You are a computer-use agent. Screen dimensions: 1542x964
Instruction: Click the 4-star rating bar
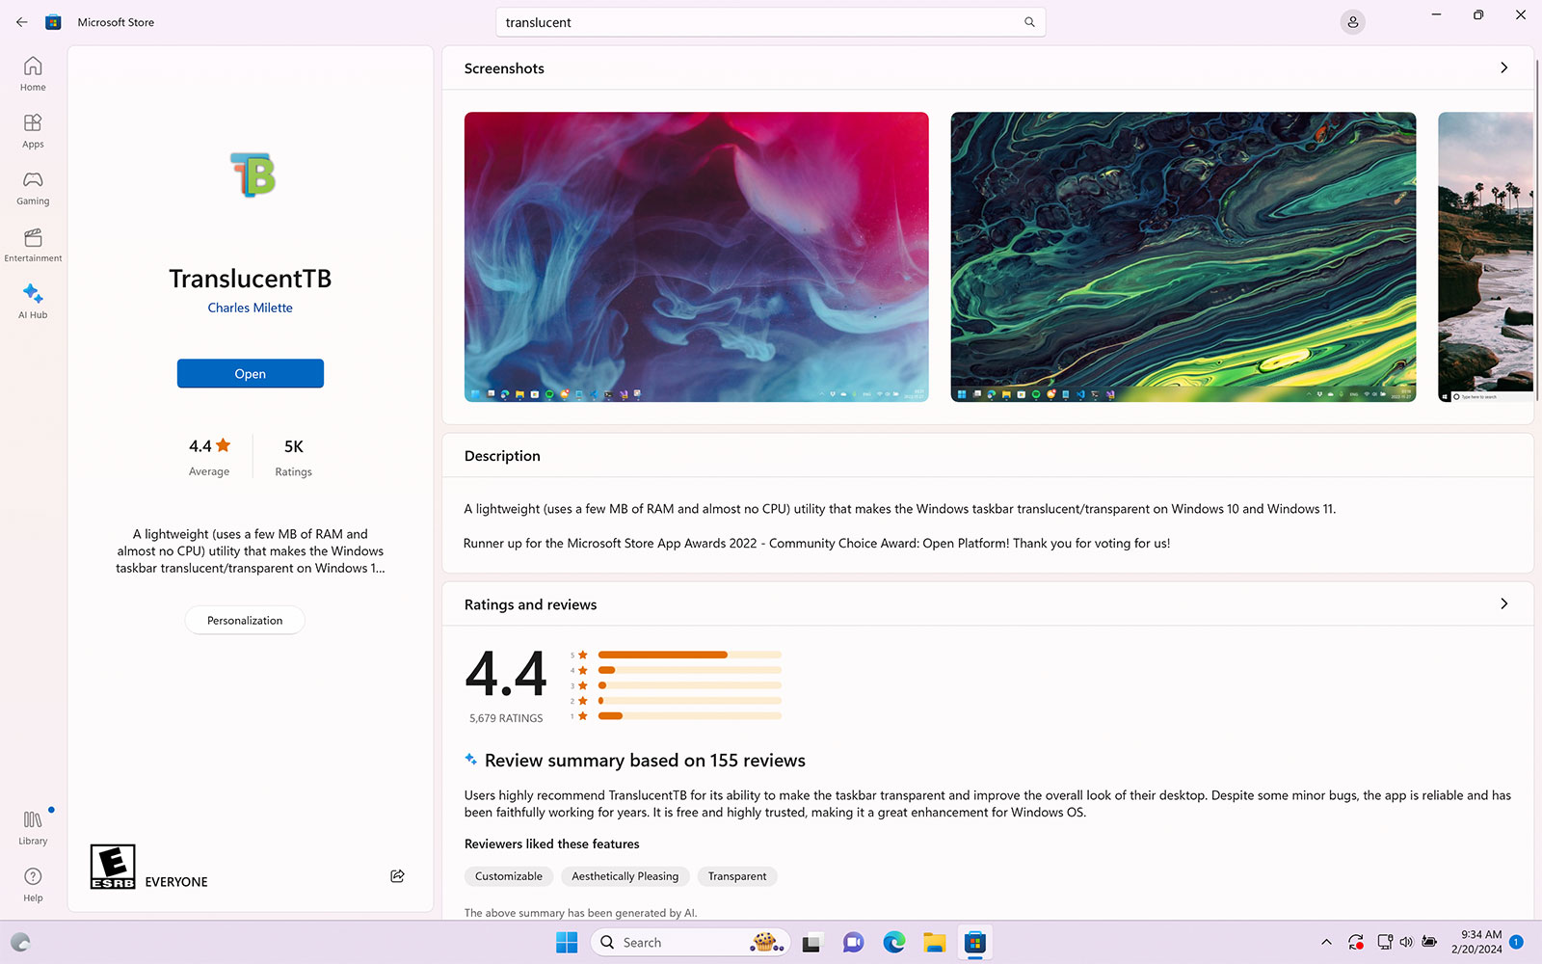pos(689,670)
